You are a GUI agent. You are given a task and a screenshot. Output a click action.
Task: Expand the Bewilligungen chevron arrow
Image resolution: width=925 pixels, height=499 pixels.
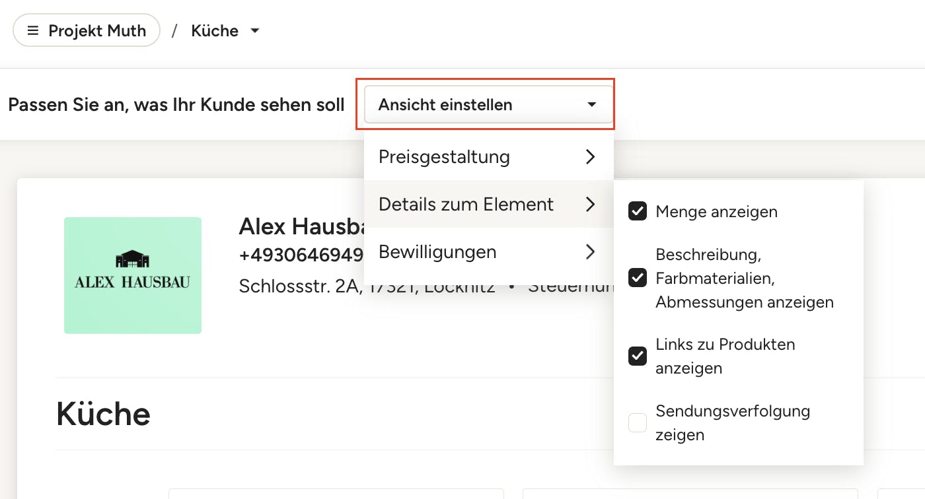tap(590, 252)
